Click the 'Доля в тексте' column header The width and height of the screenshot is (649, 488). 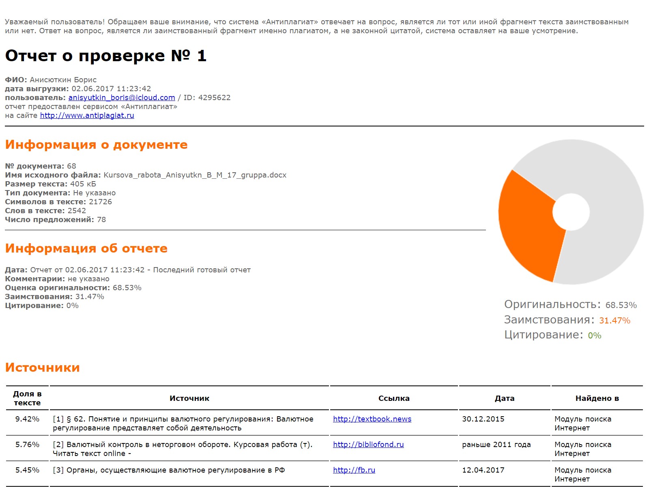[27, 398]
